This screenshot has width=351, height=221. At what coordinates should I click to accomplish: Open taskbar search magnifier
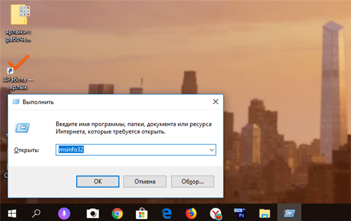point(36,213)
